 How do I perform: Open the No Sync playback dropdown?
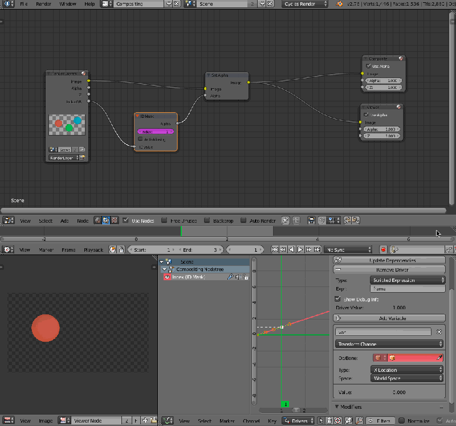348,249
